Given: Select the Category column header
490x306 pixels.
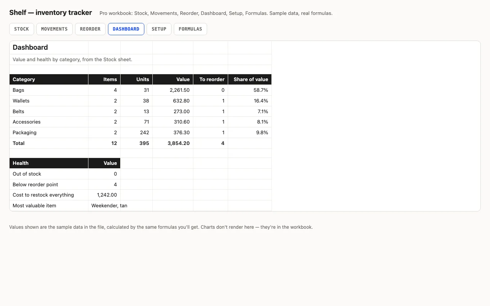Looking at the screenshot, I should tap(49, 80).
